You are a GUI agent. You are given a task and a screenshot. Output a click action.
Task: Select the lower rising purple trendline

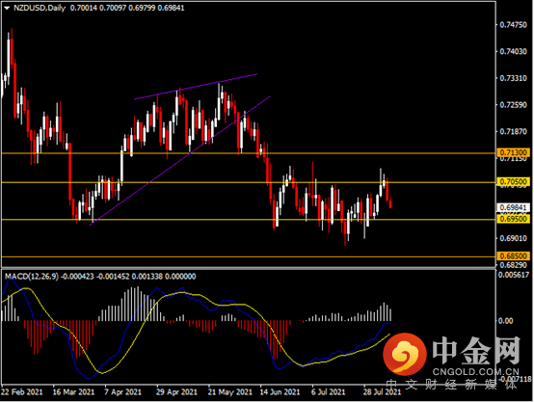pyautogui.click(x=179, y=161)
